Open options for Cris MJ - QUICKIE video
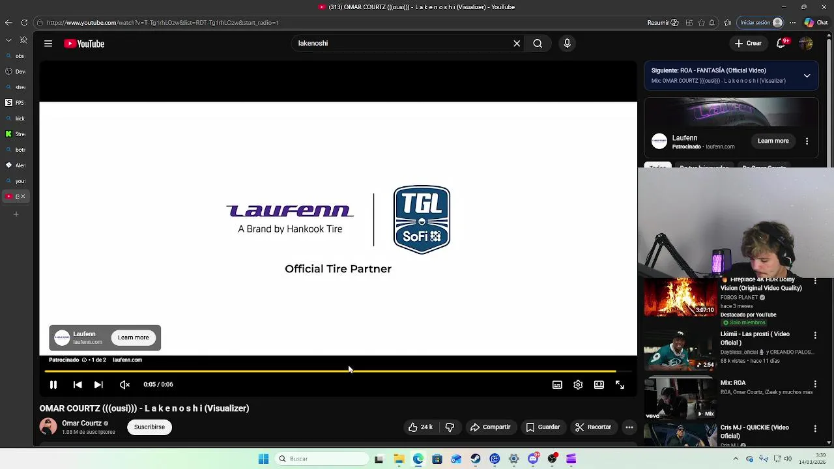 815,429
